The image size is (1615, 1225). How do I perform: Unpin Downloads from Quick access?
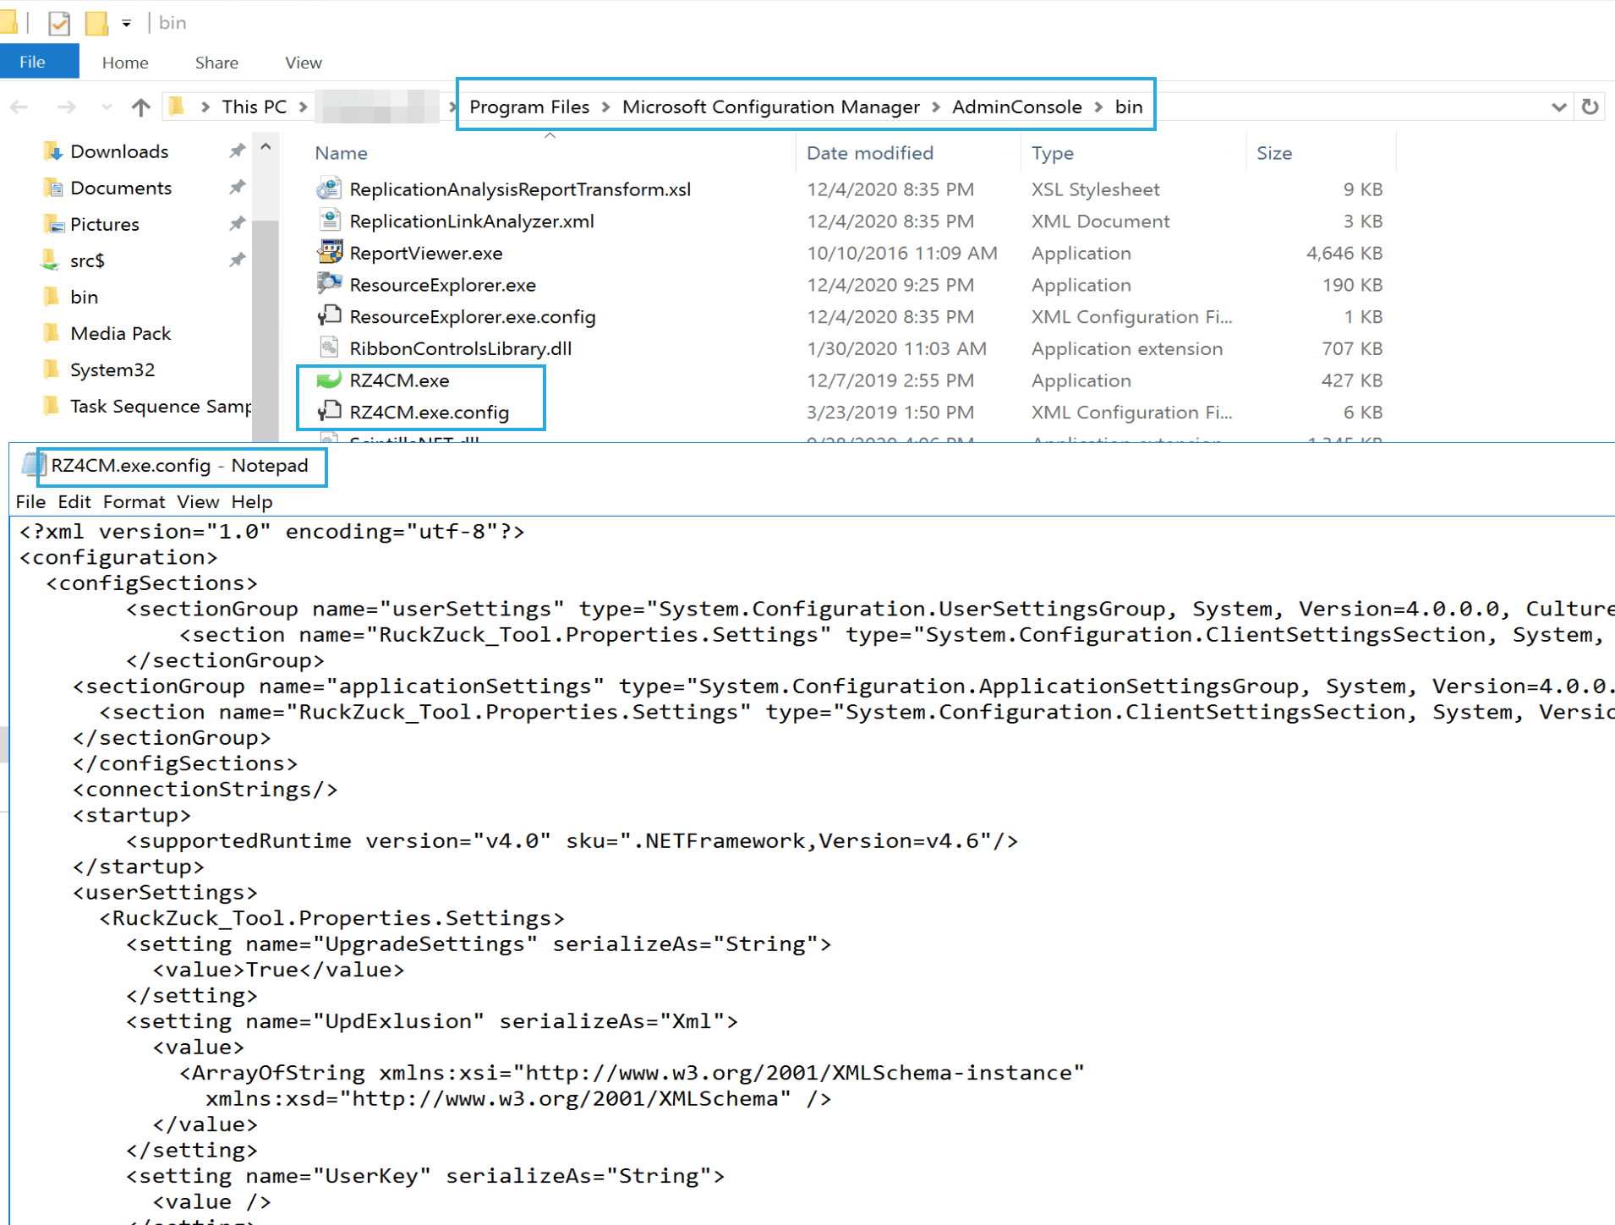[237, 151]
